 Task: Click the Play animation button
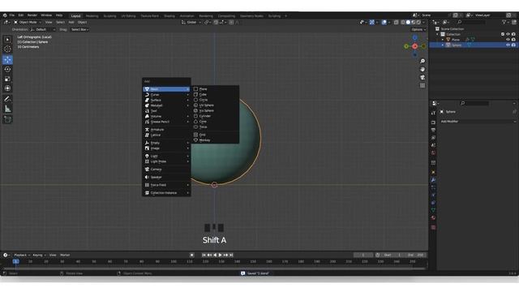(220, 255)
